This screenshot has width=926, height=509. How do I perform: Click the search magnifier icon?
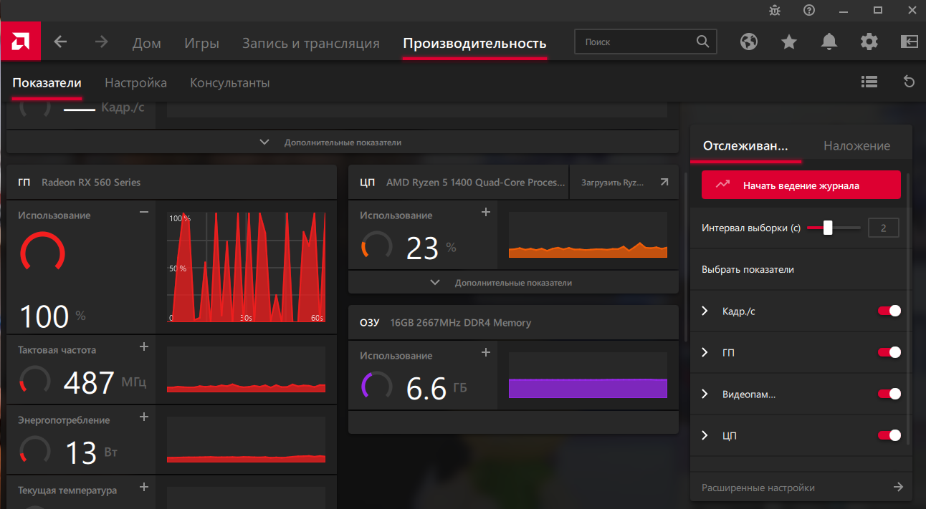[702, 42]
